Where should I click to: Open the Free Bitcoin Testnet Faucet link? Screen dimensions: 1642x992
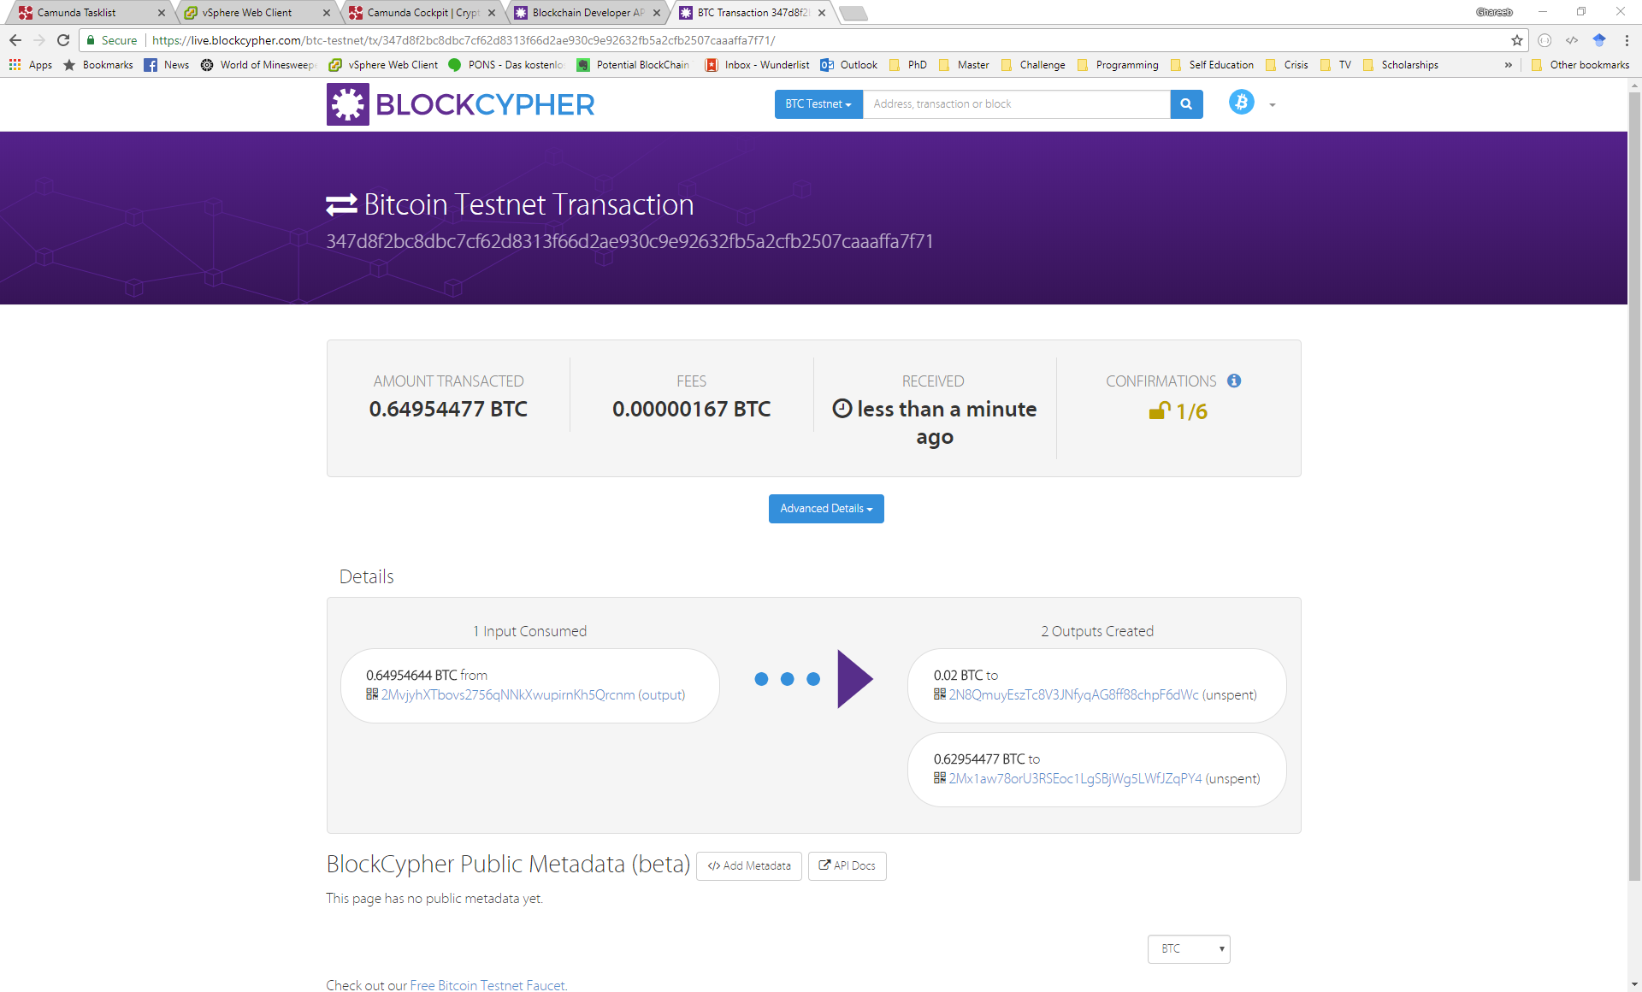click(x=487, y=985)
